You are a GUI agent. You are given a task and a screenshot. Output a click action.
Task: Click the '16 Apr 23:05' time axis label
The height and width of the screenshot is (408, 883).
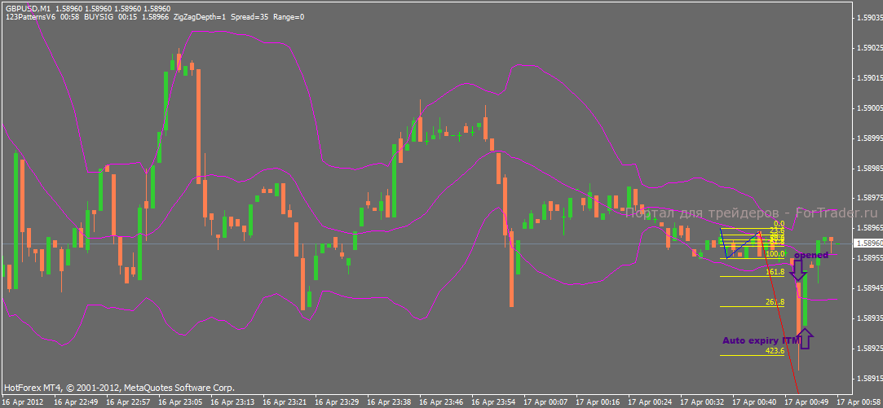point(180,403)
